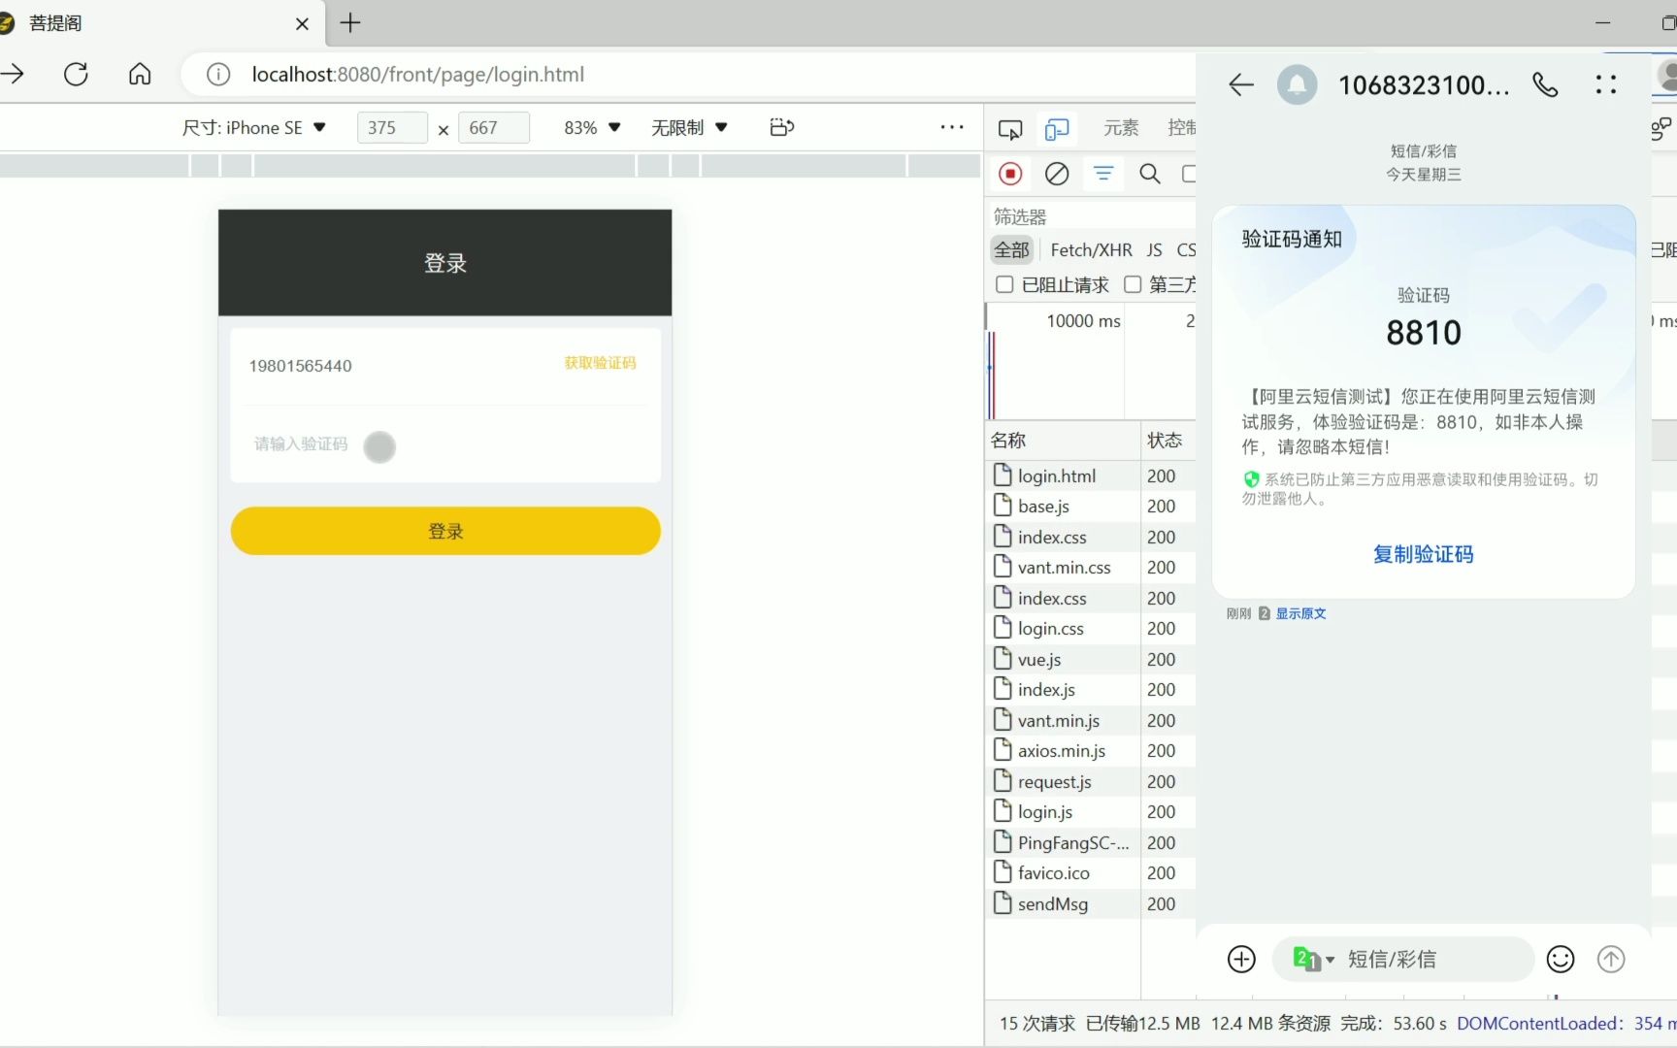Filter requests by Fetch/XHR

pyautogui.click(x=1091, y=250)
